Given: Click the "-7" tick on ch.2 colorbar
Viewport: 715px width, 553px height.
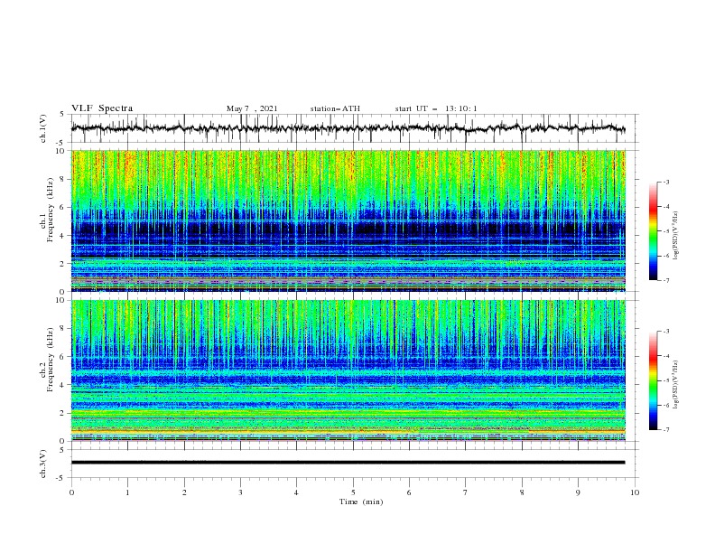Looking at the screenshot, I should [665, 429].
